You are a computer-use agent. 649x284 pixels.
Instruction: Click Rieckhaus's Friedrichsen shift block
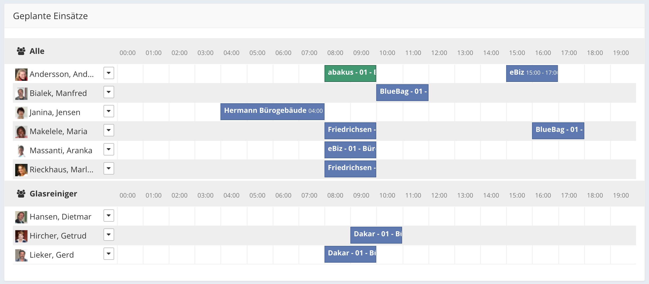pyautogui.click(x=350, y=169)
